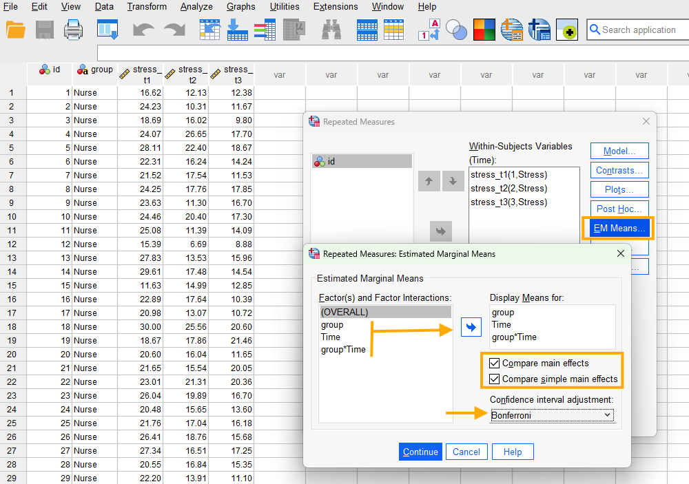The image size is (689, 484).
Task: Insert variable toolbar icon
Action: click(x=393, y=30)
